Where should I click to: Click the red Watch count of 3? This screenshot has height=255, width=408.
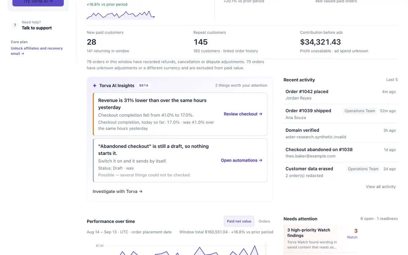pos(356,231)
